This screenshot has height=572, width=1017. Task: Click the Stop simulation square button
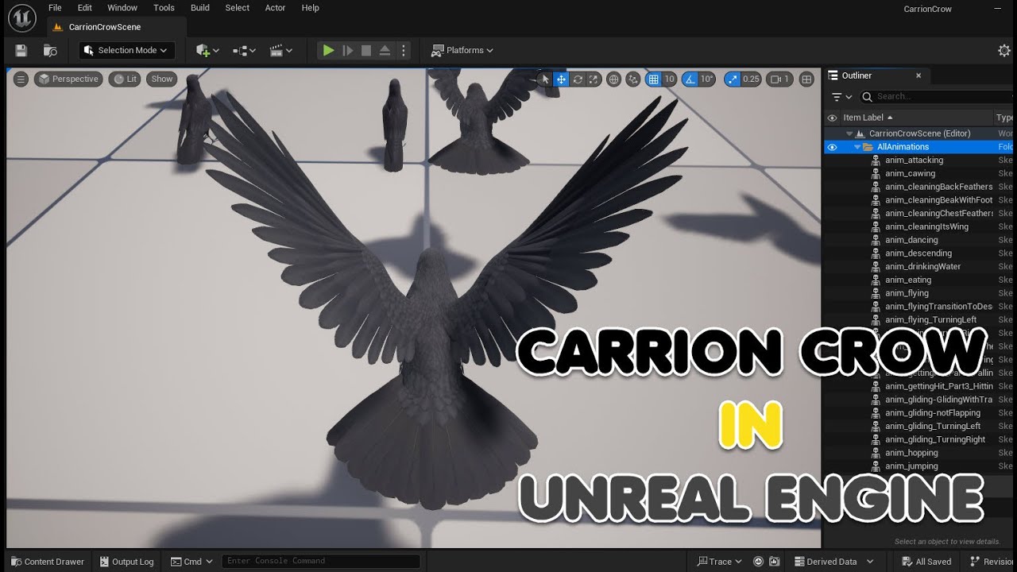[x=366, y=50]
